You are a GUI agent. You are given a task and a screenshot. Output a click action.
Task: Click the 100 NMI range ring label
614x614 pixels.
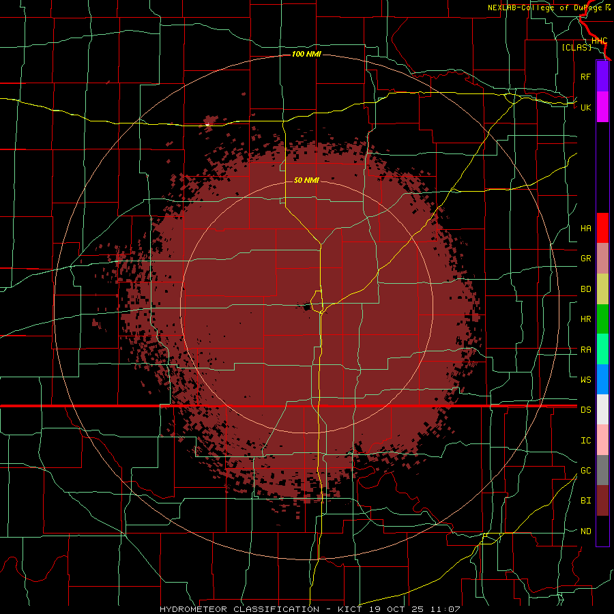tap(306, 54)
